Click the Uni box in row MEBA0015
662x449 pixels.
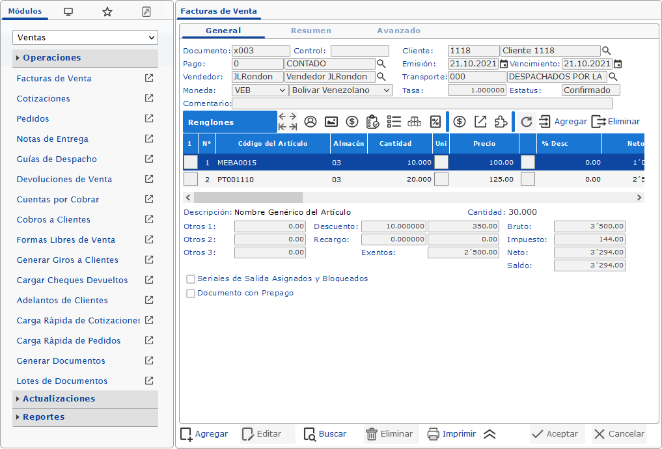tap(441, 163)
